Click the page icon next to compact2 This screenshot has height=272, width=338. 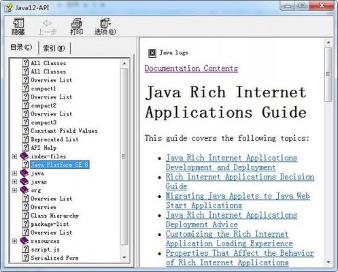(x=26, y=105)
